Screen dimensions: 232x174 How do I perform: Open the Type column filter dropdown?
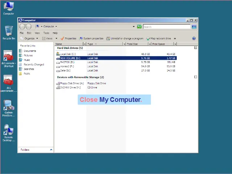124,44
